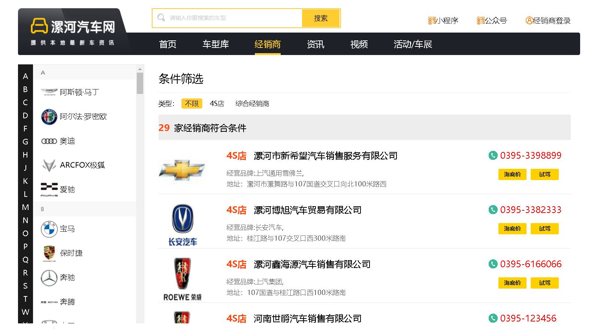Jump to letter N in index

(x=25, y=220)
